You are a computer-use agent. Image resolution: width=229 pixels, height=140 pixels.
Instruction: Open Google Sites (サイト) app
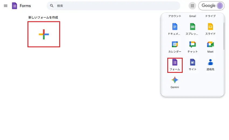coord(192,64)
